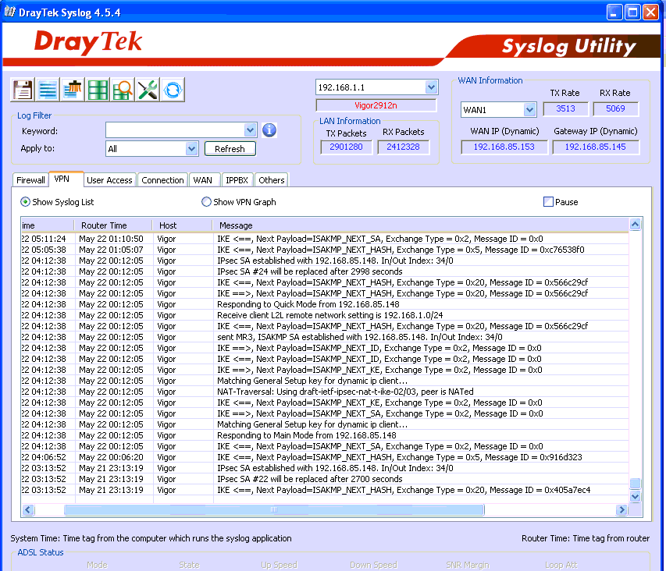666x571 pixels.
Task: Select the log list display toolbar icon
Action: click(x=47, y=90)
